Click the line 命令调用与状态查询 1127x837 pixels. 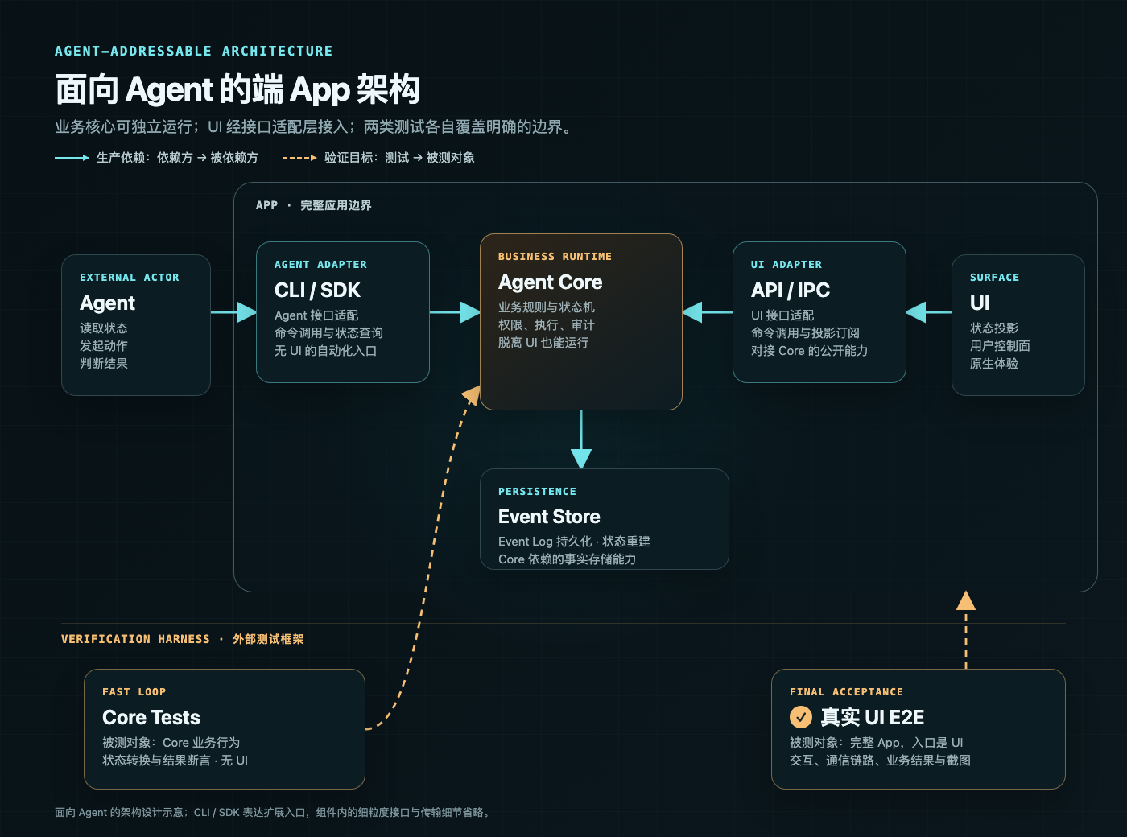click(x=328, y=333)
